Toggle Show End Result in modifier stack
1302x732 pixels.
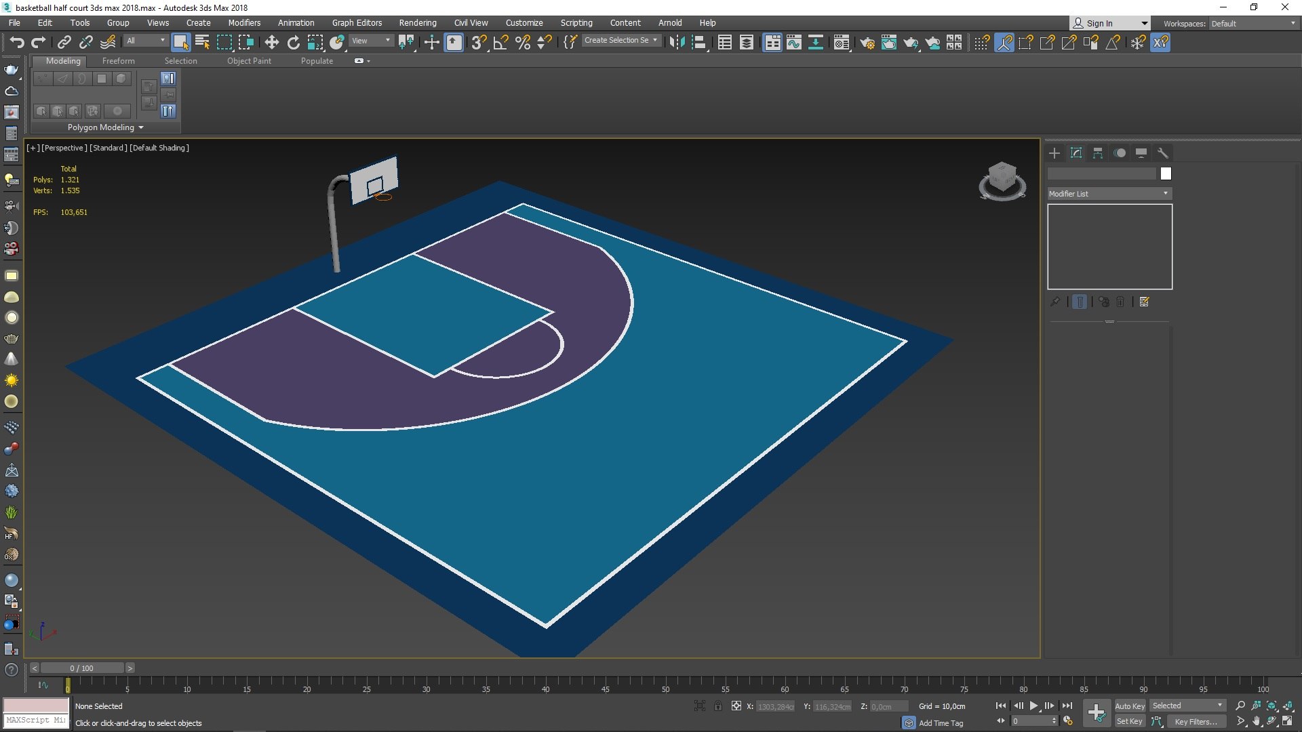[x=1080, y=302]
